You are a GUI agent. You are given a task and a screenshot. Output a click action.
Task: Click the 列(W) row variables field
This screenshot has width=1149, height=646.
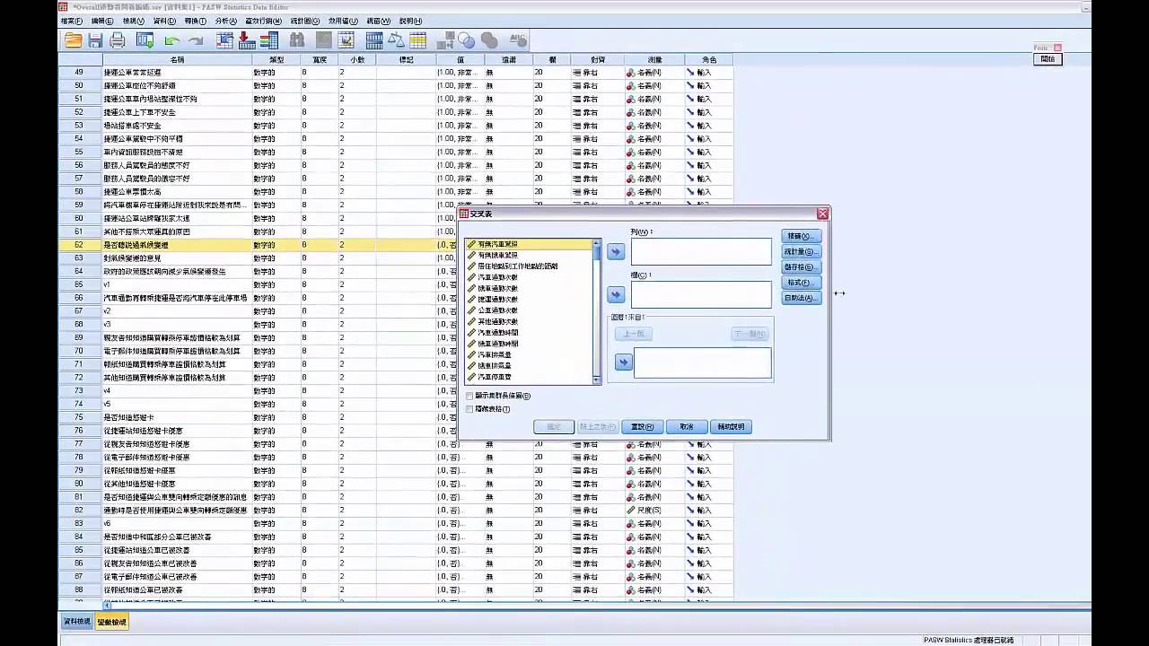701,252
